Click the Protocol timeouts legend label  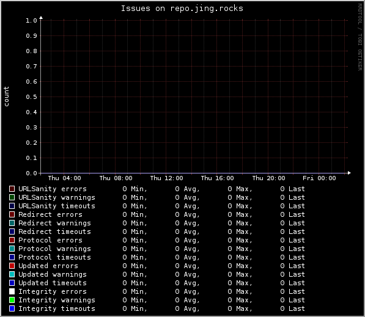(x=54, y=257)
